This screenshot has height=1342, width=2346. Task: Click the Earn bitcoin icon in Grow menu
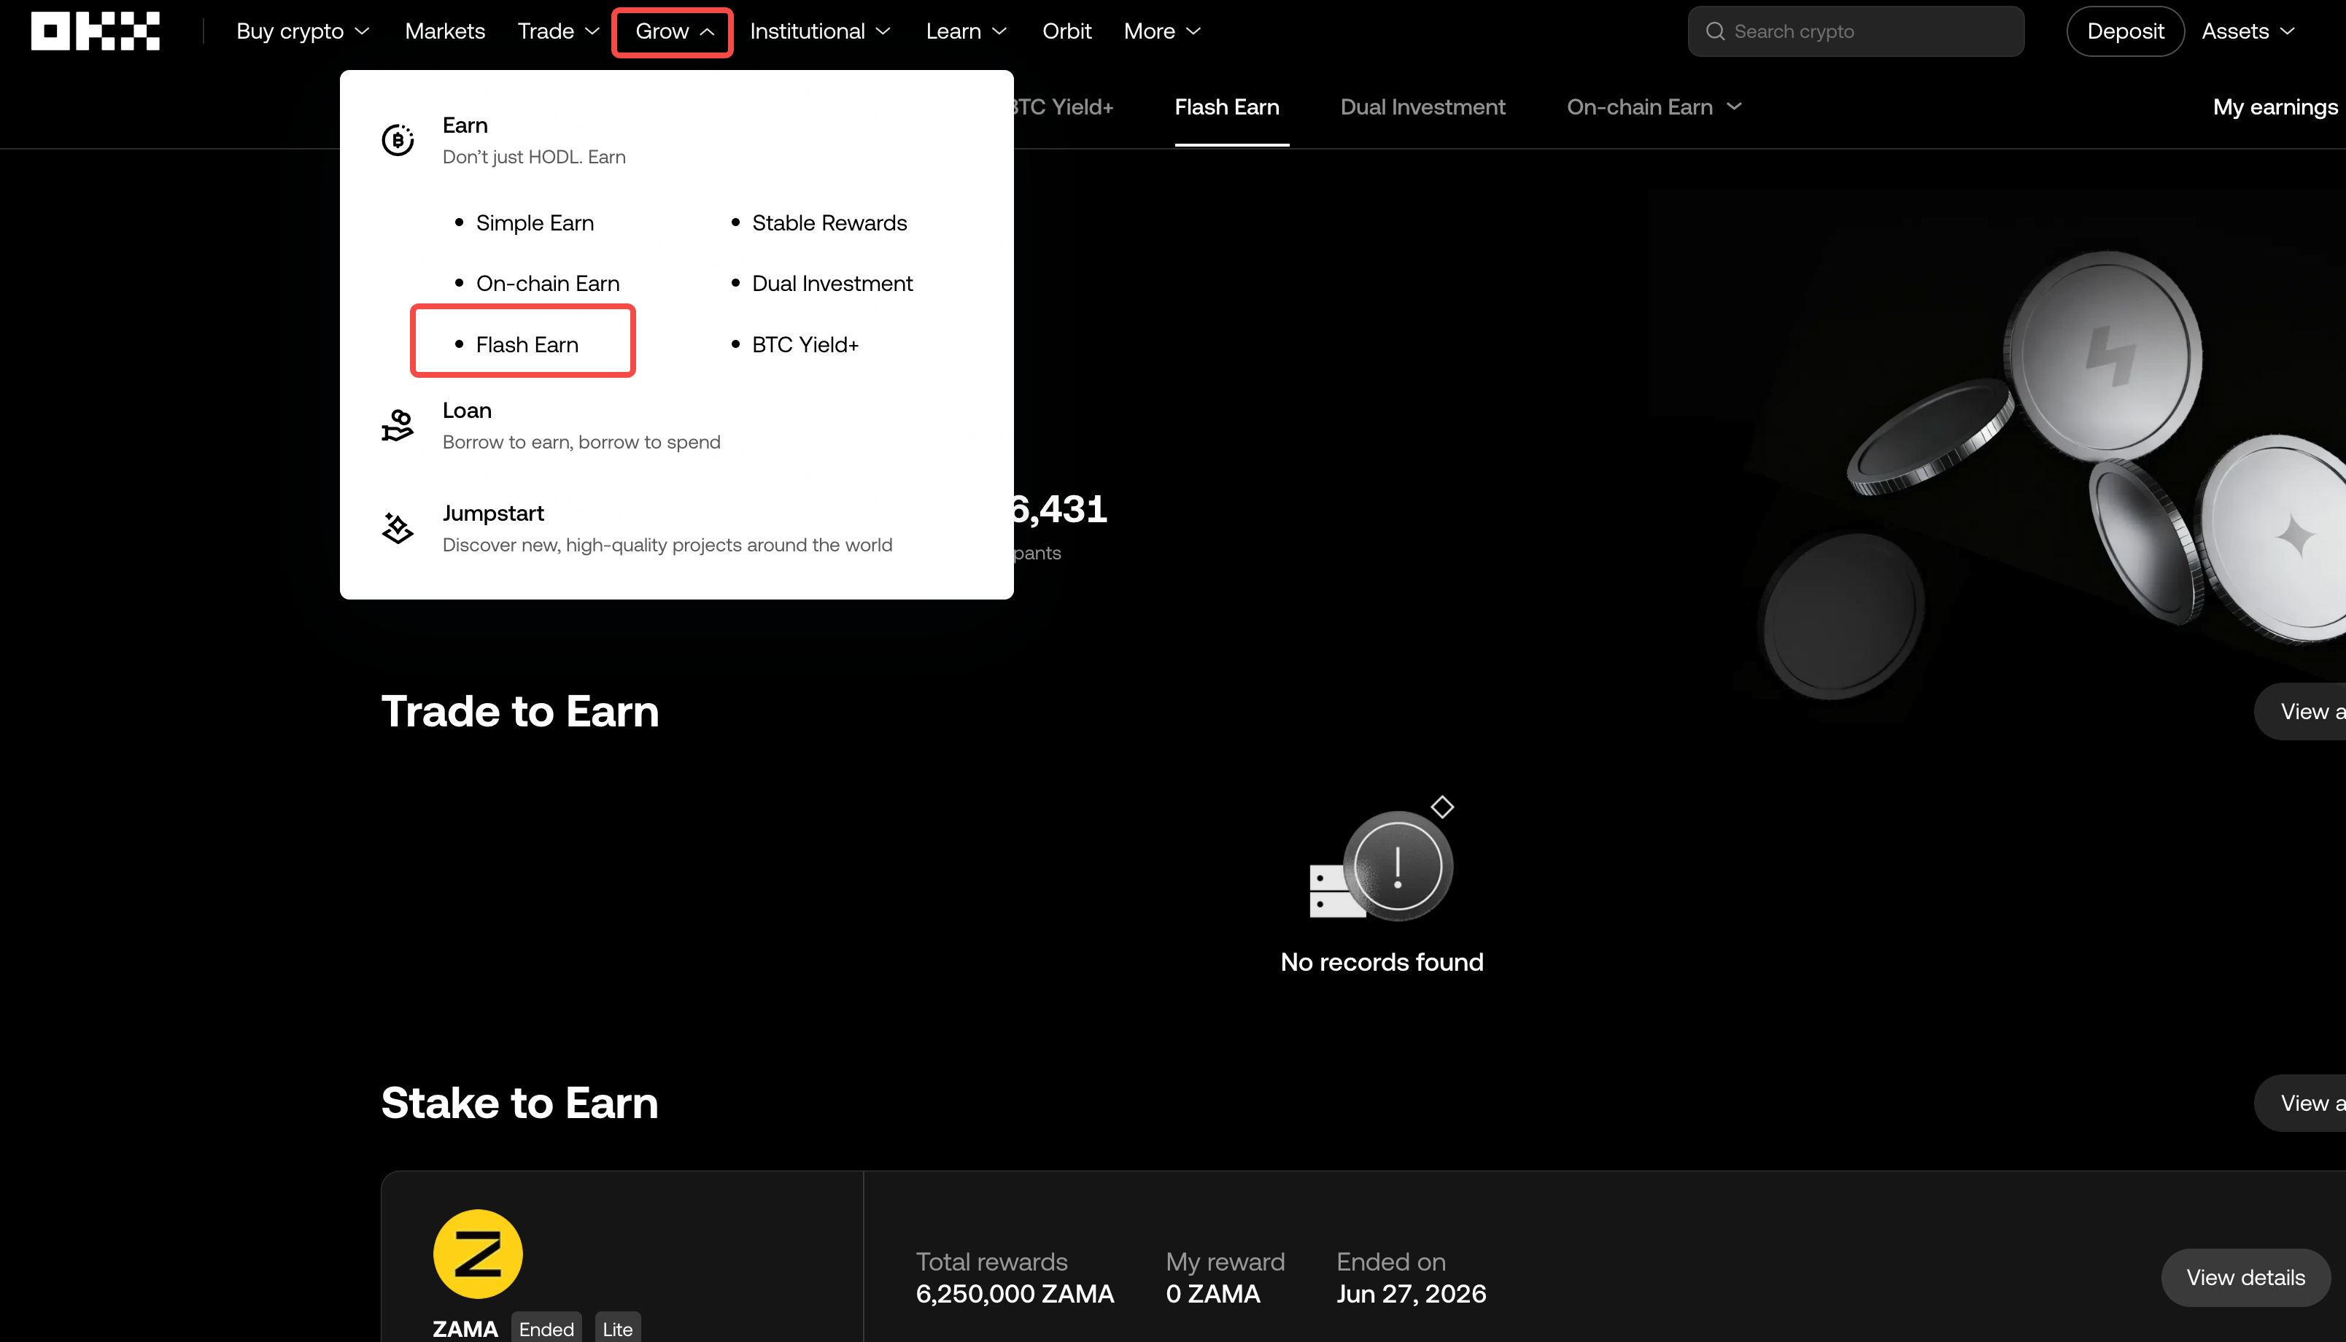[x=398, y=140]
